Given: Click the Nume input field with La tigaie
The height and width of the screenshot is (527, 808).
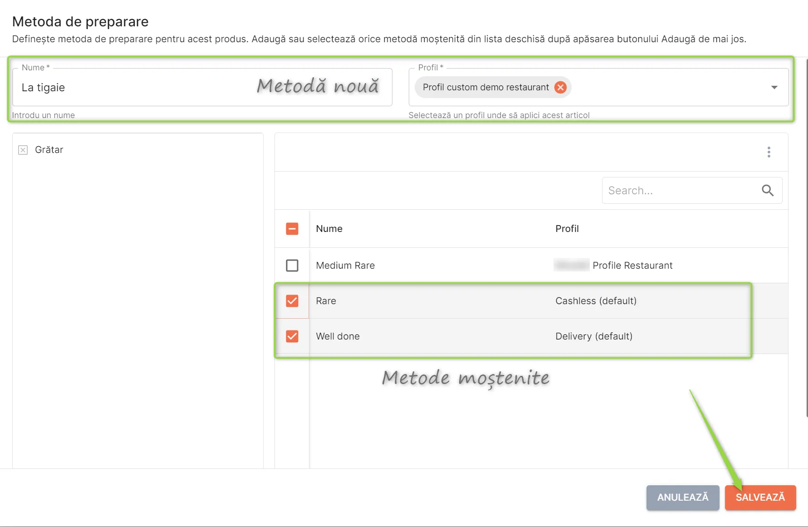Looking at the screenshot, I should coord(202,87).
